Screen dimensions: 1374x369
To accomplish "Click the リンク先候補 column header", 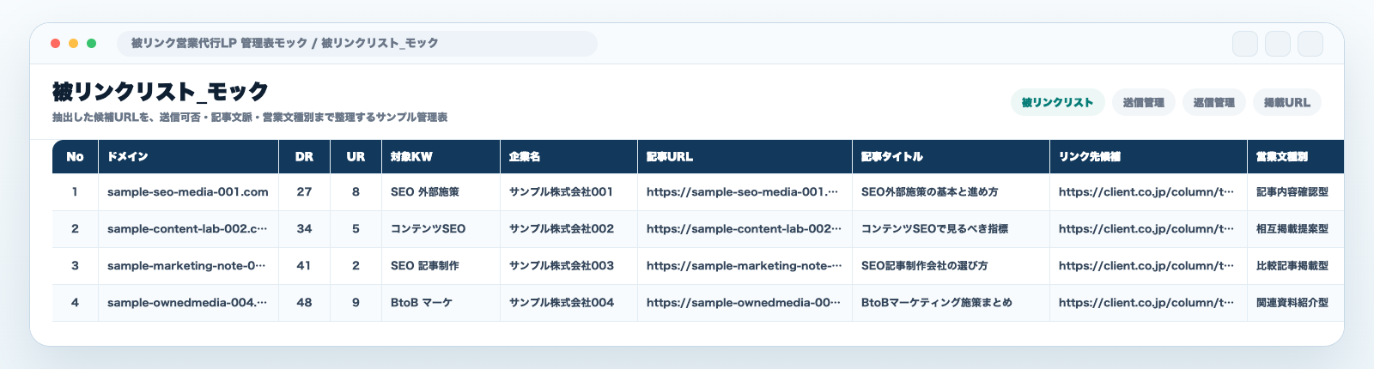I will 1149,157.
